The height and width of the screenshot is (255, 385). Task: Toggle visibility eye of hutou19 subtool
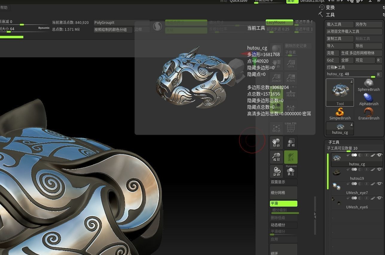coord(380,169)
